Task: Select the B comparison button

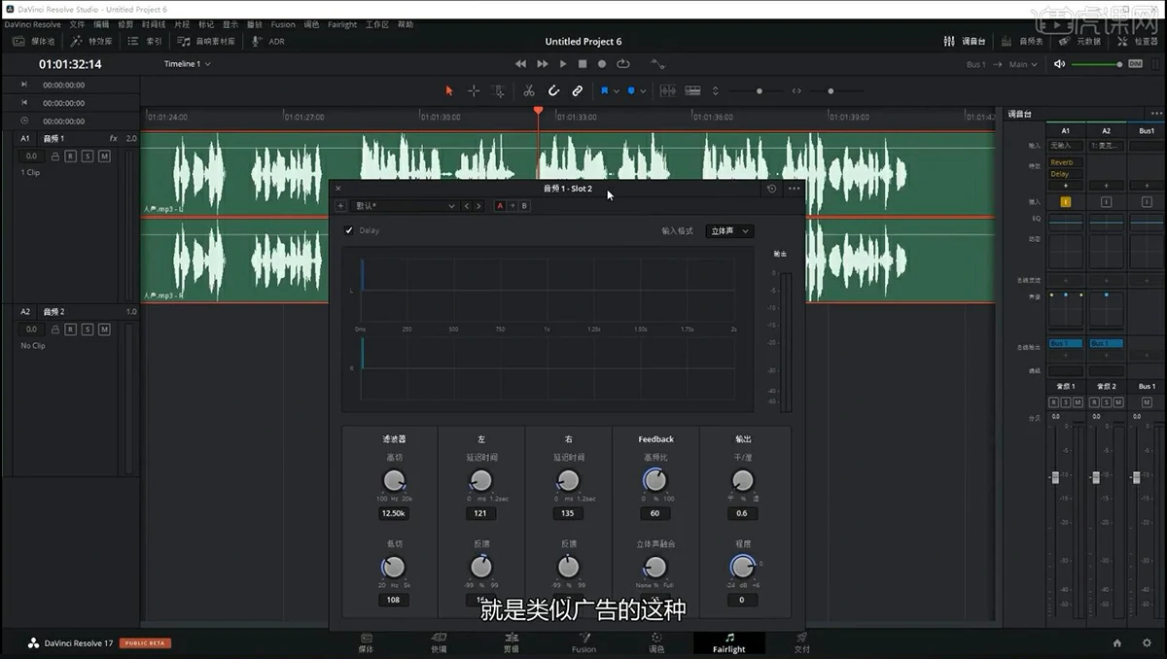Action: tap(524, 206)
